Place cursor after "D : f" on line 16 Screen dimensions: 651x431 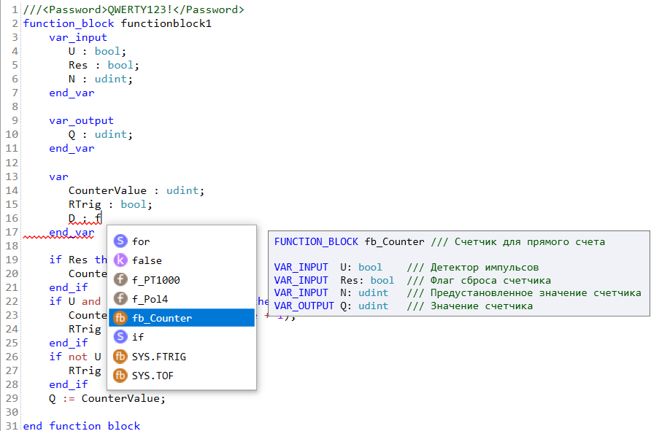click(x=101, y=218)
